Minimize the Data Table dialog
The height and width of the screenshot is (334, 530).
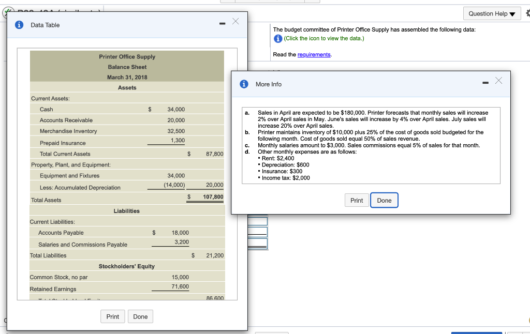pos(222,23)
